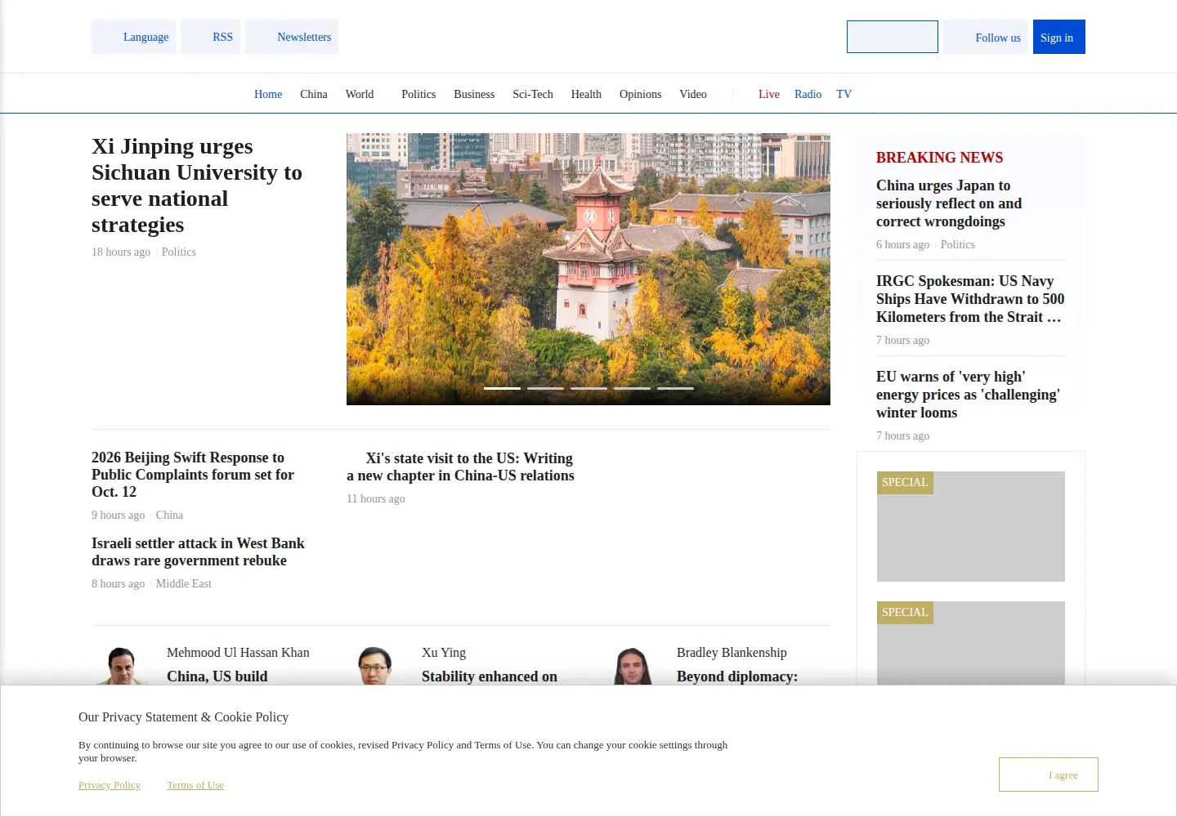1177x817 pixels.
Task: Open 'China urges Japan to seriously reflect' story
Action: pos(949,203)
